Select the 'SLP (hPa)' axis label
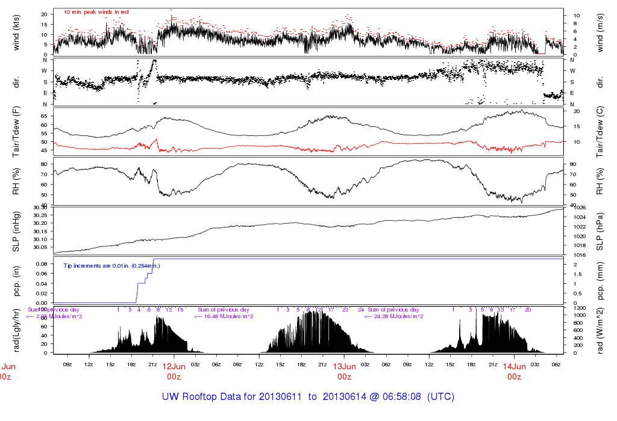617x421 pixels. 600,232
